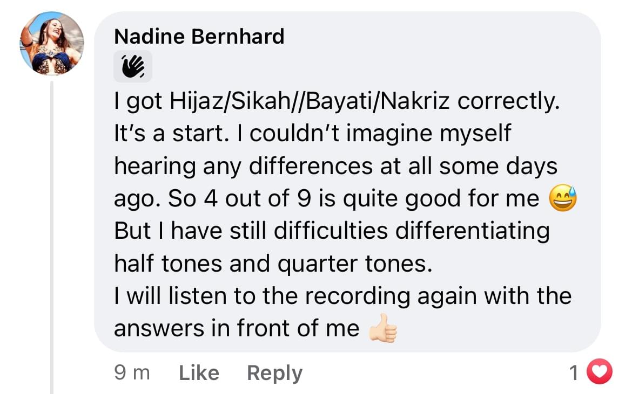The width and height of the screenshot is (632, 394).
Task: Click the text half tones and quarter tones
Action: pos(273,264)
